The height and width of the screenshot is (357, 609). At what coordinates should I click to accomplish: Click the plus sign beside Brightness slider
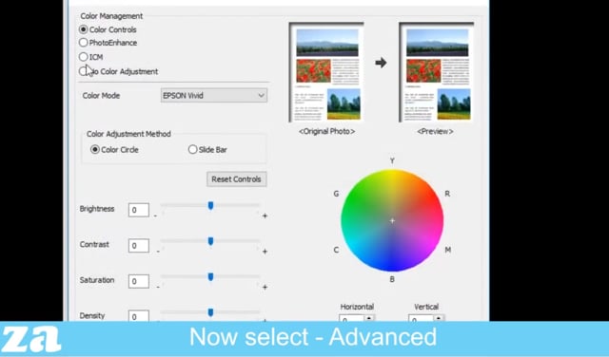pos(265,216)
